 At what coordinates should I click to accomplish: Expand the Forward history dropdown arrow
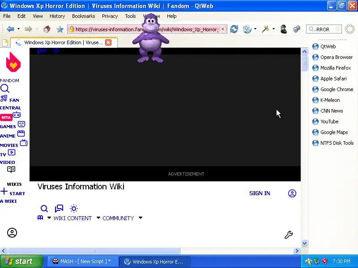point(37,29)
